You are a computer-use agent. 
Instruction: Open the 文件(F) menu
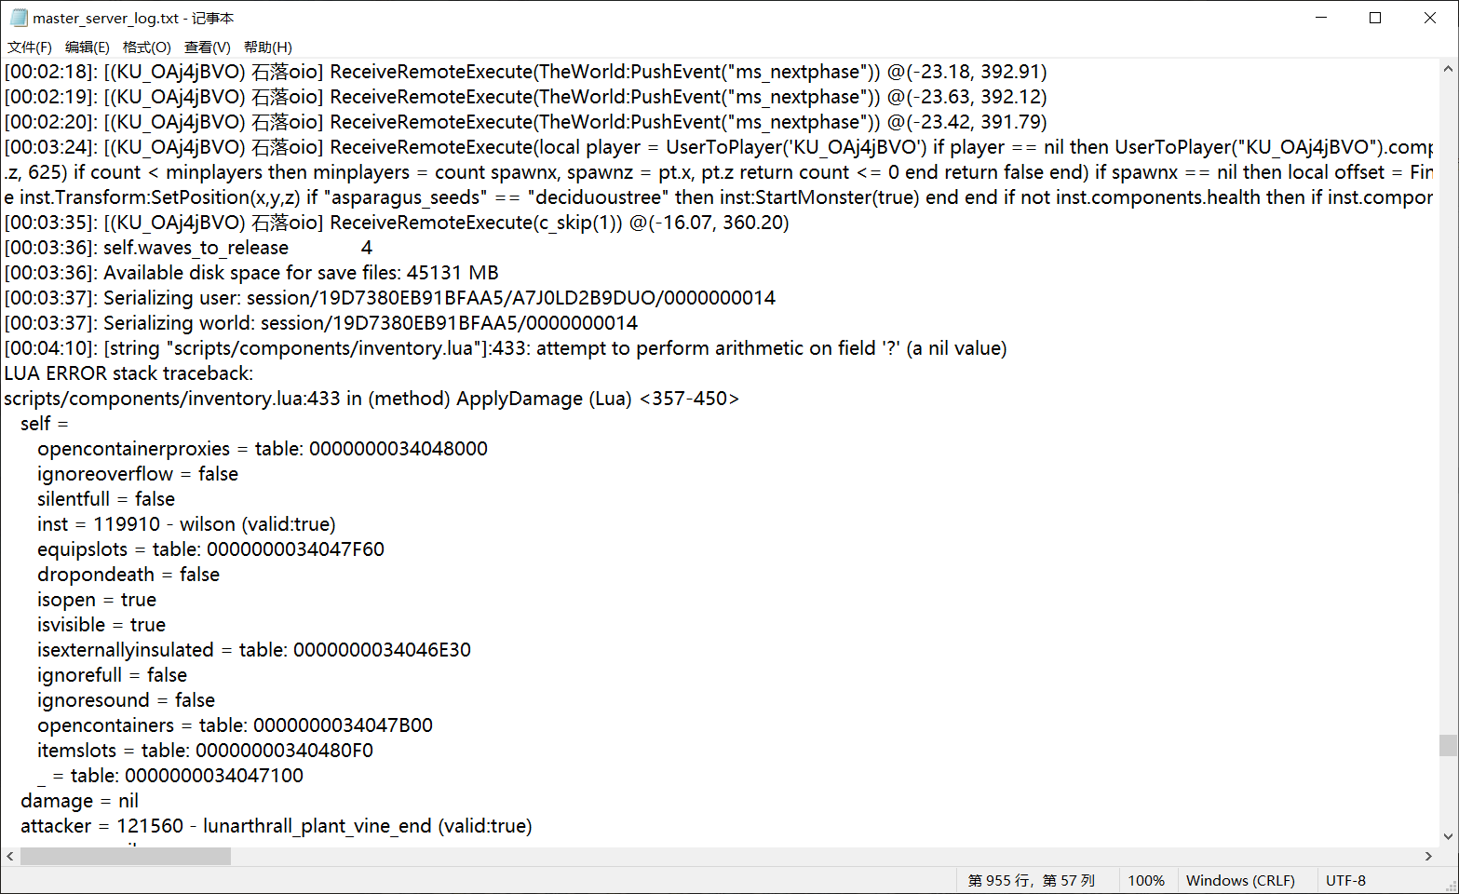pyautogui.click(x=30, y=47)
